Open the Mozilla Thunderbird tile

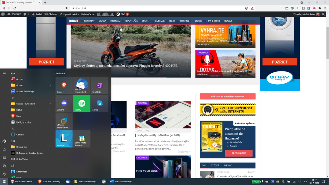coord(82,85)
